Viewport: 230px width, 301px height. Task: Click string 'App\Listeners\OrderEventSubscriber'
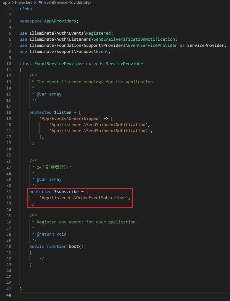tap(84, 197)
